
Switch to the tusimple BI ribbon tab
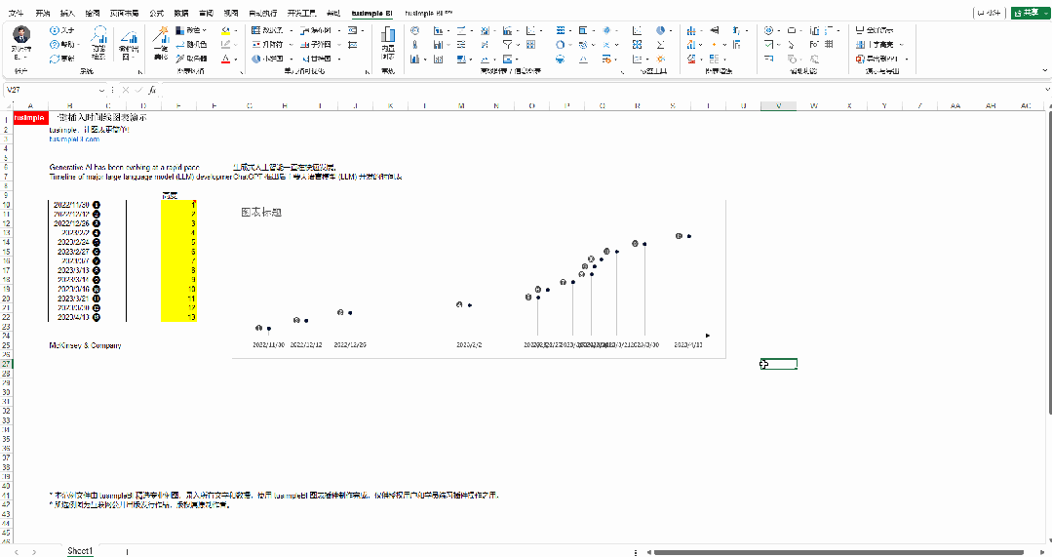point(371,13)
